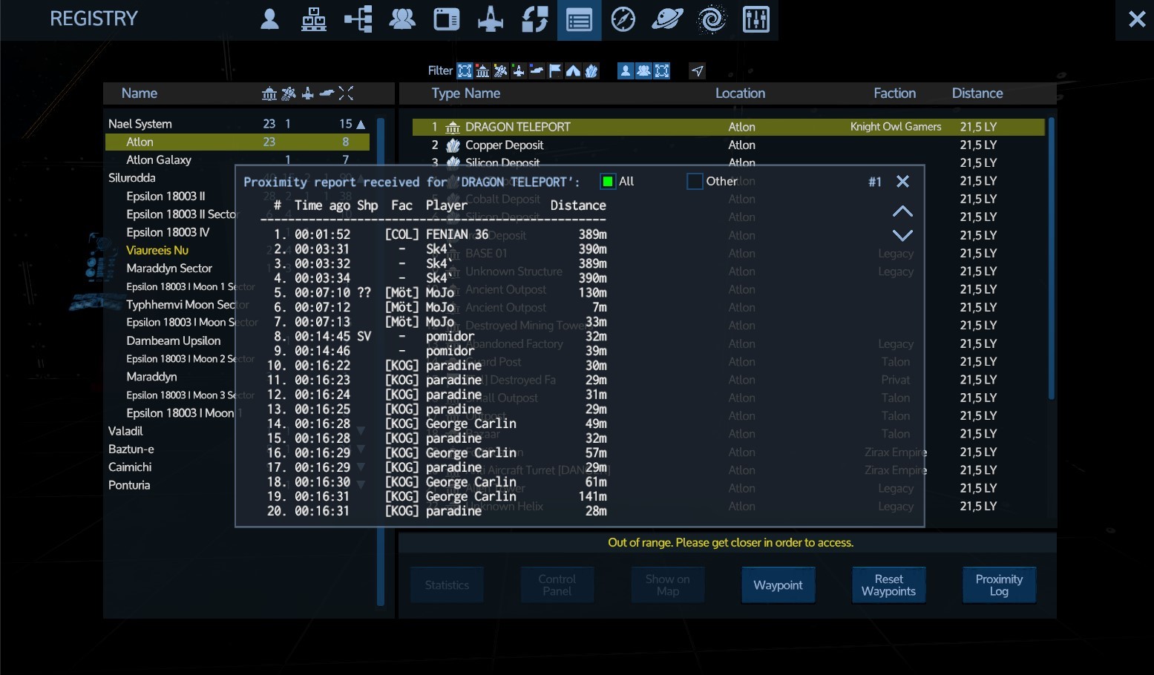Toggle the public ownership filter icon
Viewport: 1154px width, 675px height.
662,70
